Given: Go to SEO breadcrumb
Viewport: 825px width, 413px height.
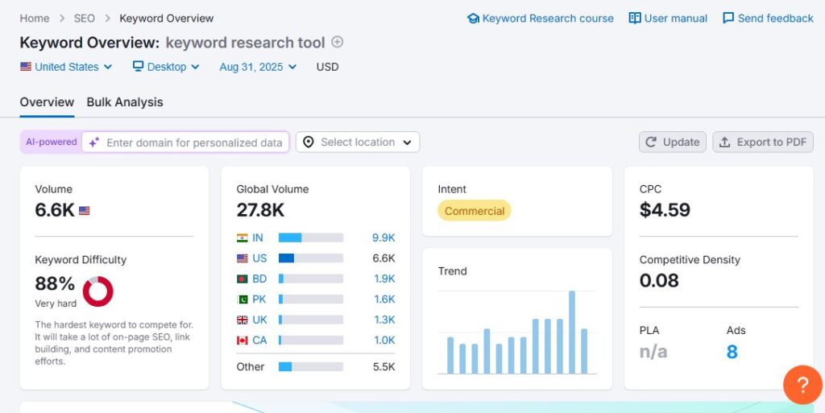Looking at the screenshot, I should 84,19.
